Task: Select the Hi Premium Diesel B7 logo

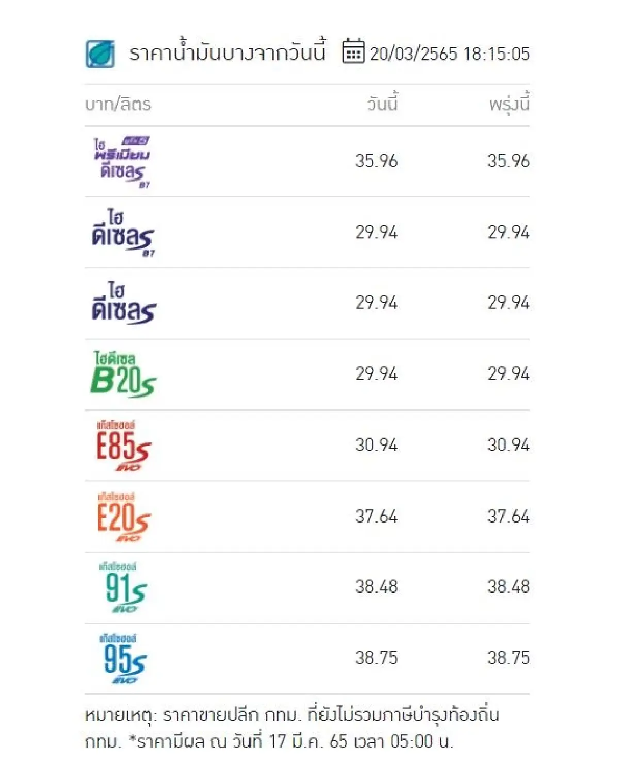Action: 123,162
